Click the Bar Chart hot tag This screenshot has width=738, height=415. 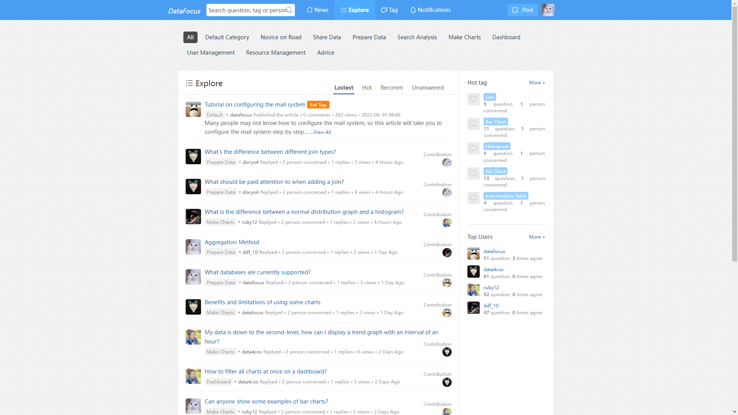tap(496, 122)
